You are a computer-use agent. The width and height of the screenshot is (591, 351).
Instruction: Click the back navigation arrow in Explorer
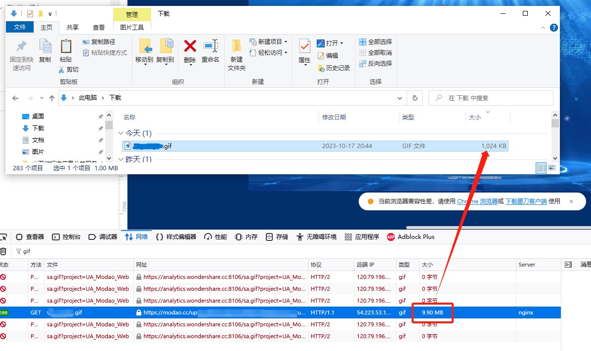(15, 98)
